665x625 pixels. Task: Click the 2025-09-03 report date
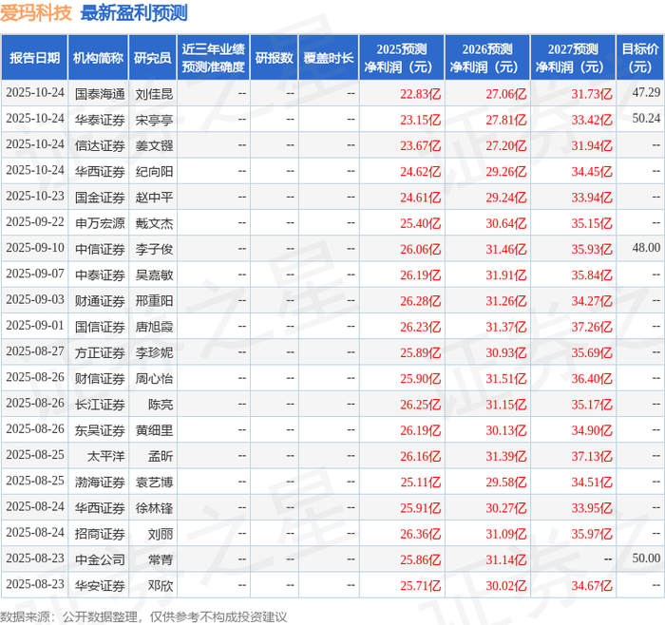click(x=35, y=300)
